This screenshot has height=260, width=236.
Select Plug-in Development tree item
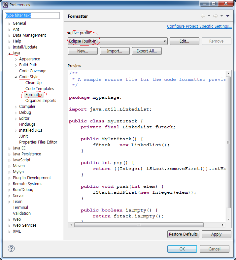click(32, 178)
